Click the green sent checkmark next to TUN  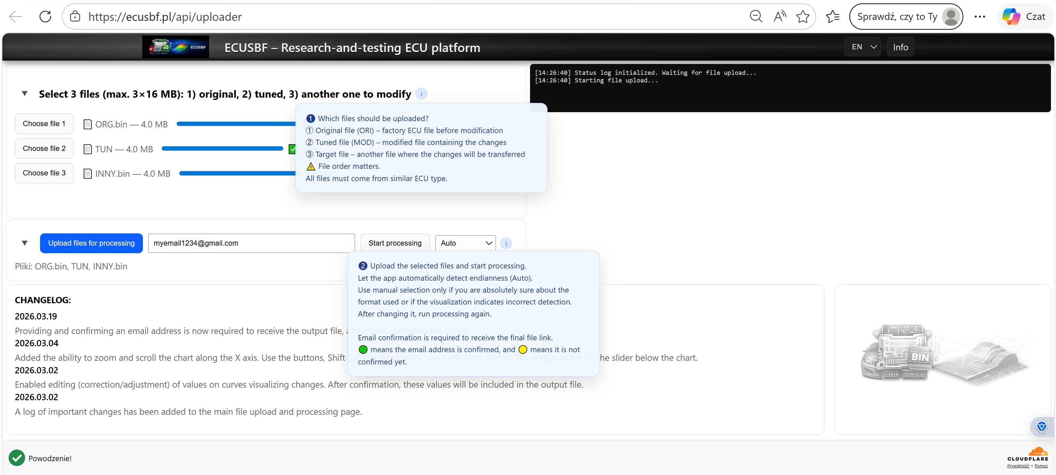(x=292, y=149)
